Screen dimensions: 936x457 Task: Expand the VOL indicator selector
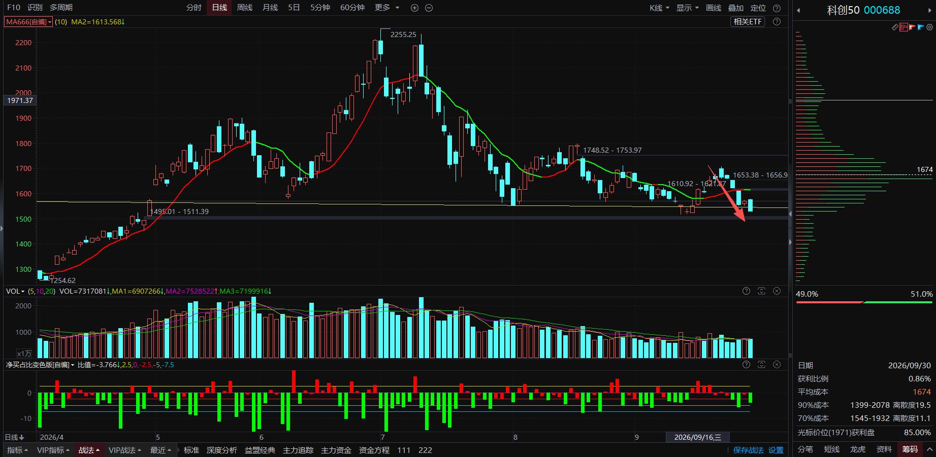point(15,291)
